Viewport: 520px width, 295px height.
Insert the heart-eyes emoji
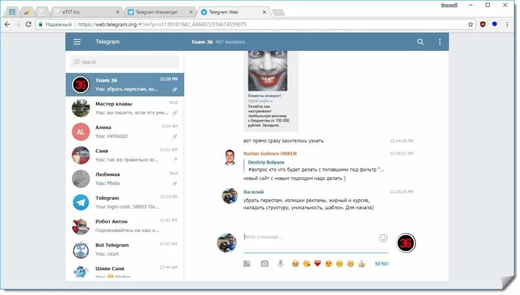coord(329,263)
